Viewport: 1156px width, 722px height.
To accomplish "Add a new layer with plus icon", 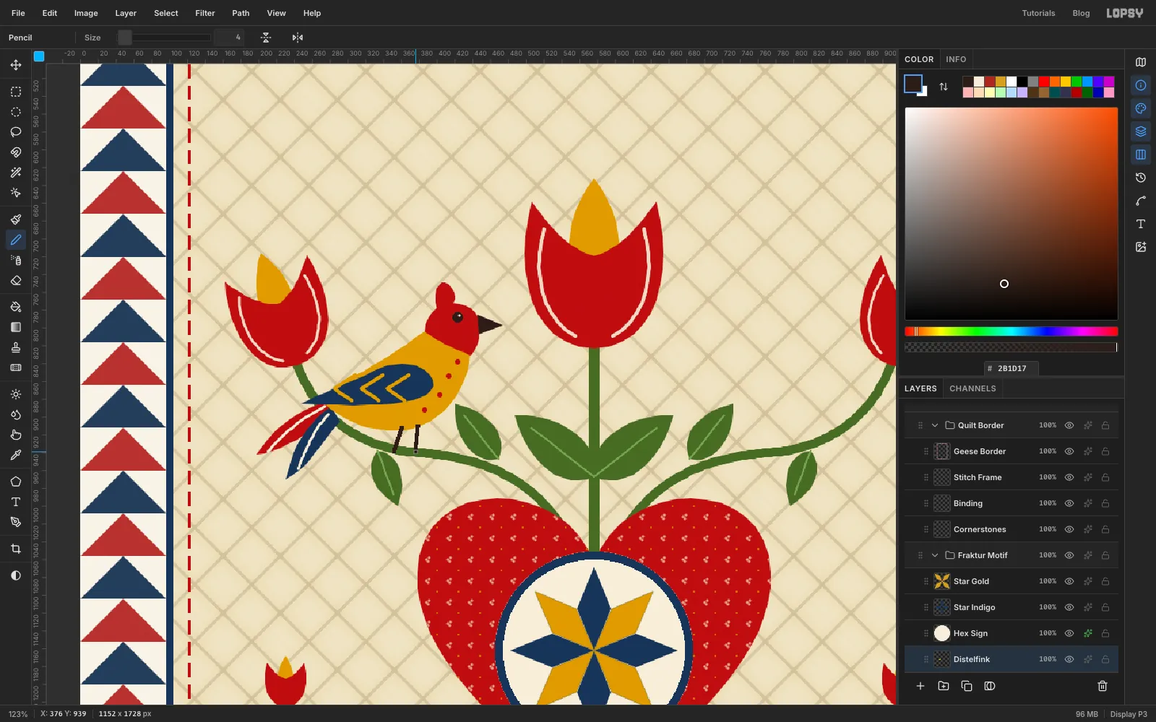I will [x=920, y=686].
